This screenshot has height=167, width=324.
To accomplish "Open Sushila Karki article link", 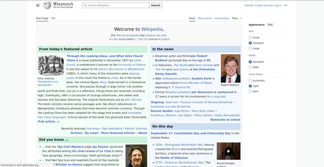I will click(x=201, y=78).
